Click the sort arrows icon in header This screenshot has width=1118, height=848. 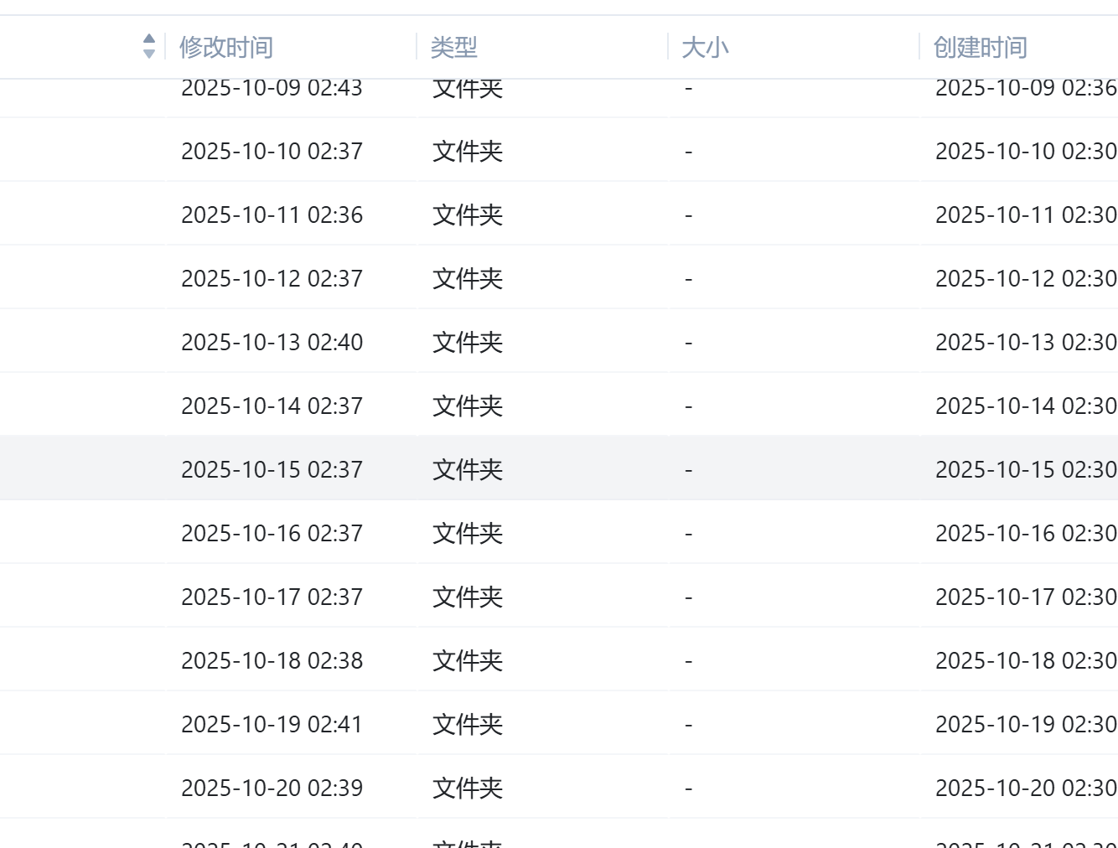pos(149,46)
